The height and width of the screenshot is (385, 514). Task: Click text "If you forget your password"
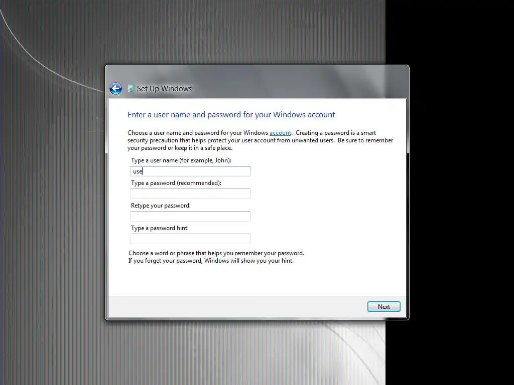(x=166, y=261)
